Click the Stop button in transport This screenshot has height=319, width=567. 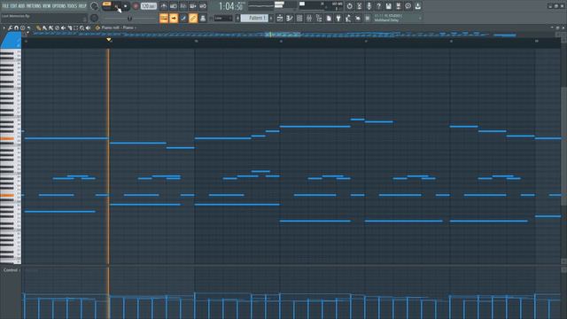pyautogui.click(x=126, y=6)
